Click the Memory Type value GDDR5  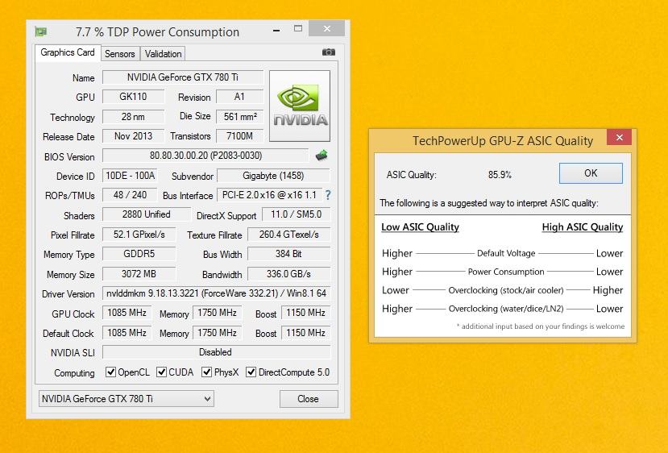point(139,254)
